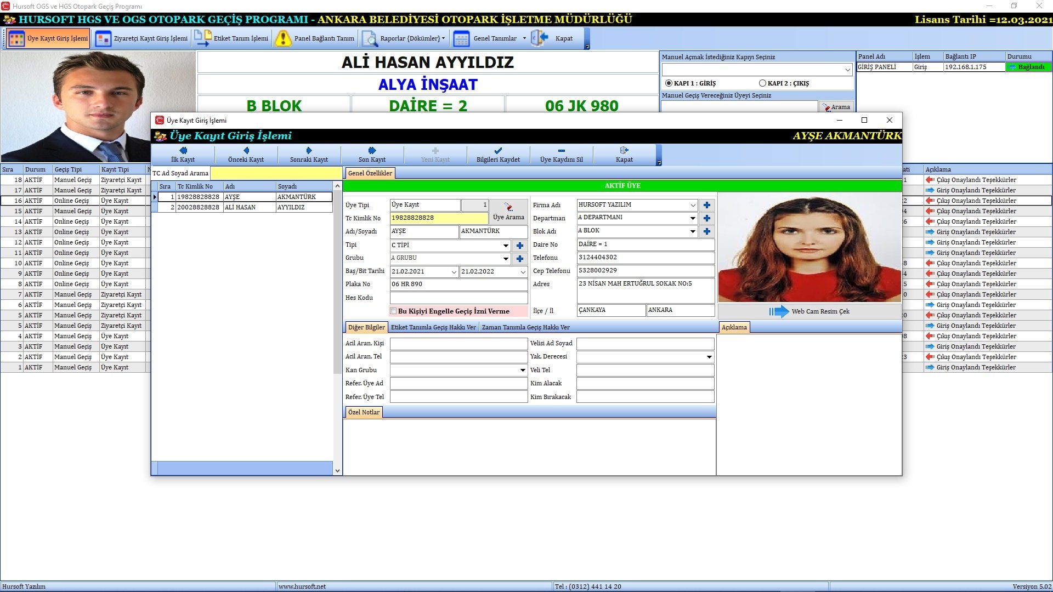Click the TC Ad Soyad Arama field
1053x592 pixels.
click(x=276, y=173)
